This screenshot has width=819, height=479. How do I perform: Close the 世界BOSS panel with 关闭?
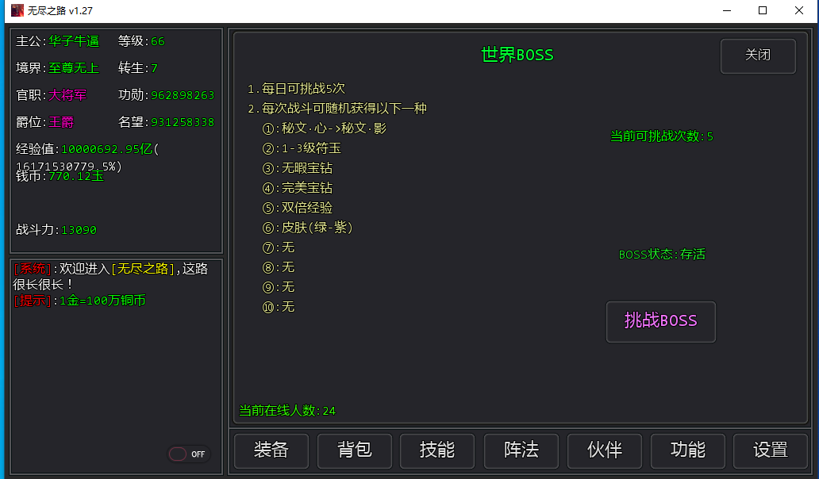coord(757,56)
